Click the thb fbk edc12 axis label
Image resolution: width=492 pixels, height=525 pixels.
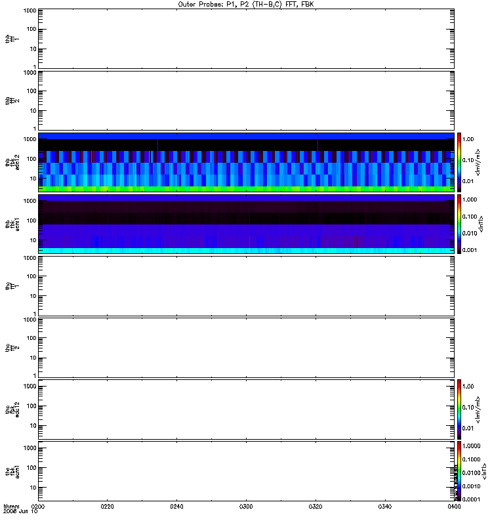click(12, 162)
